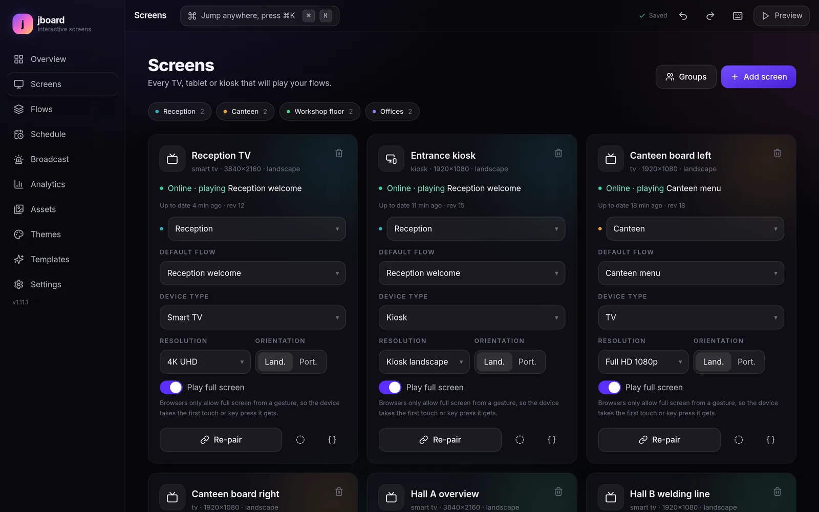
Task: Open the Groups button
Action: point(686,77)
